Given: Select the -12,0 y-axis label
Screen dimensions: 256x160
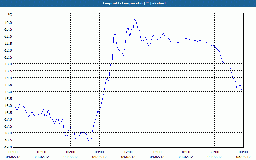Looking at the screenshot, I should 7,50.
